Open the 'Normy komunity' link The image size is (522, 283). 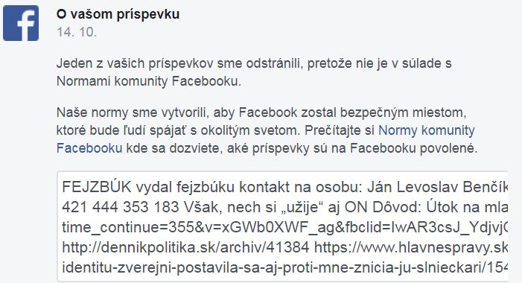[x=427, y=130]
